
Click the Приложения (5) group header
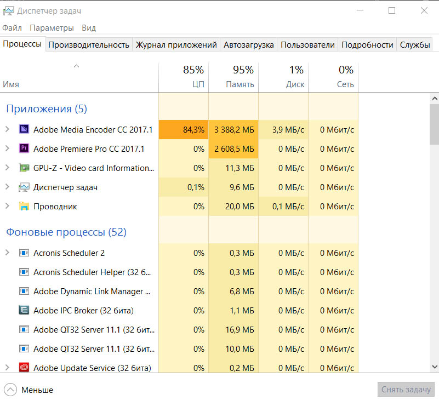(x=47, y=108)
